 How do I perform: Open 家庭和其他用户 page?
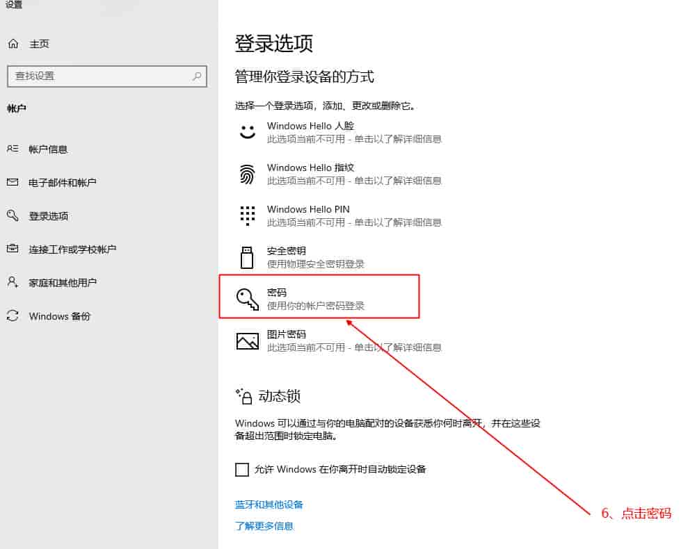pos(63,282)
